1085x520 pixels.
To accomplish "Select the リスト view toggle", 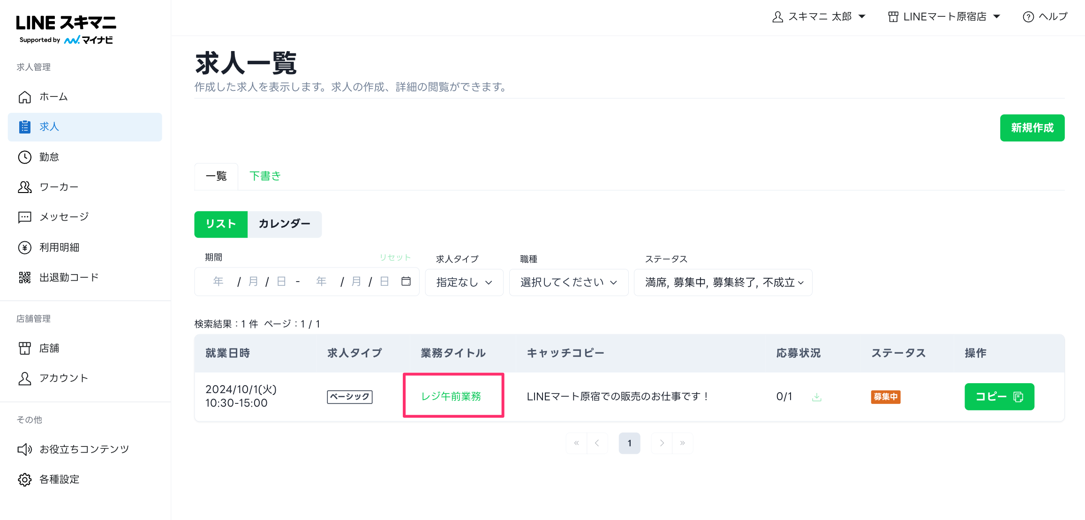I will pos(221,224).
